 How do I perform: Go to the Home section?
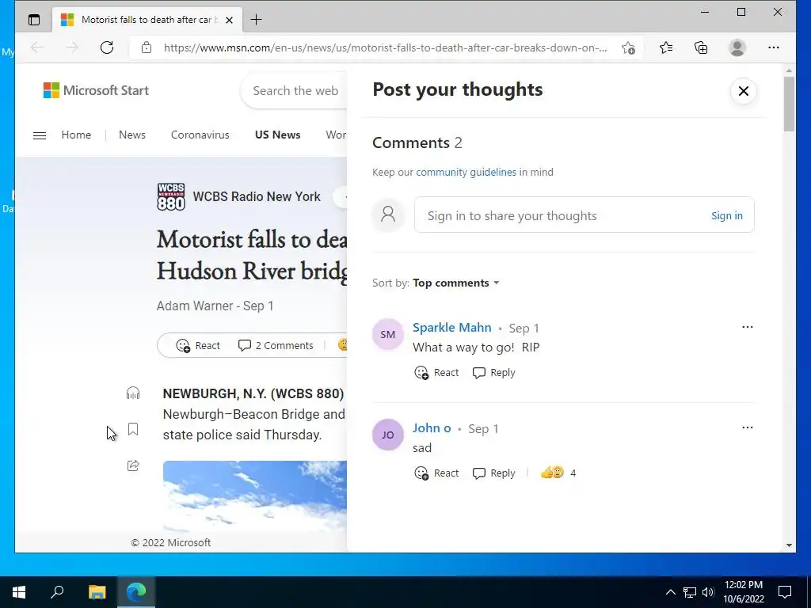(x=76, y=135)
